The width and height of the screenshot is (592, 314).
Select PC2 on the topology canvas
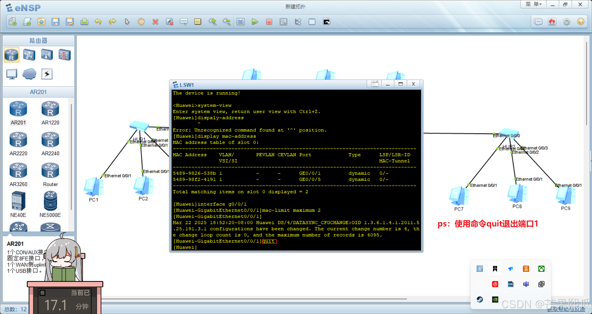(x=143, y=186)
